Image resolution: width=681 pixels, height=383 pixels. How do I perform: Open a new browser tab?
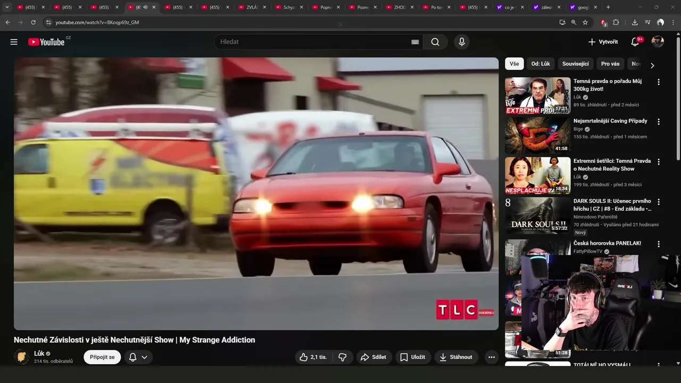point(608,7)
